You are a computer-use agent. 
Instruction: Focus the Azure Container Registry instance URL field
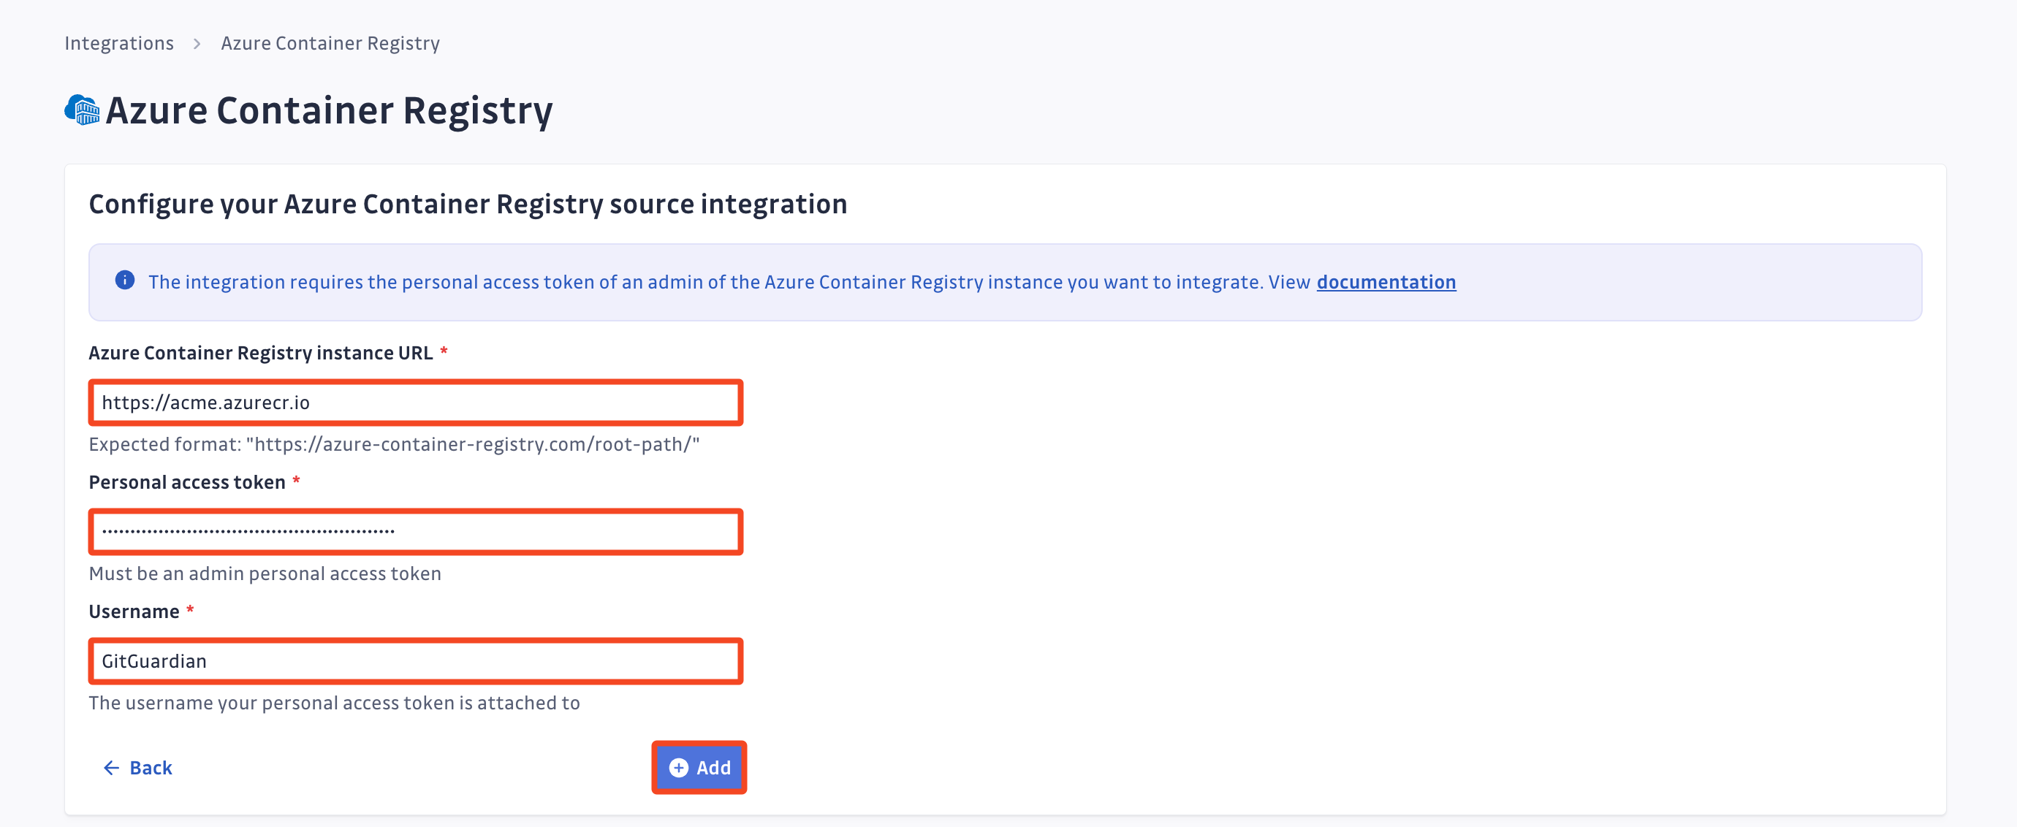pyautogui.click(x=416, y=403)
